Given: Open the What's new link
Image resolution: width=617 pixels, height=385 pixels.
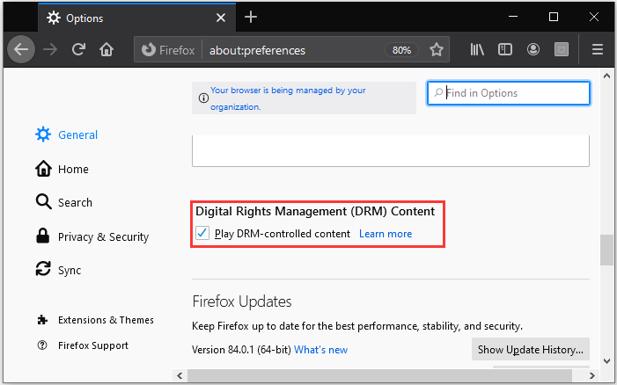Looking at the screenshot, I should [320, 350].
